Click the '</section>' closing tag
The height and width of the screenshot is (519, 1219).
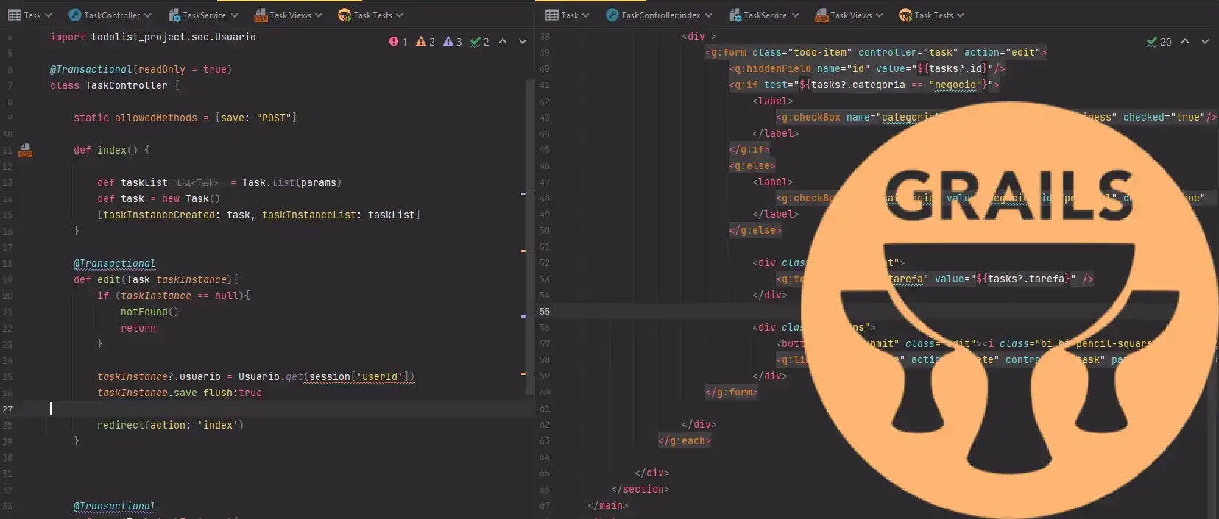coord(640,490)
